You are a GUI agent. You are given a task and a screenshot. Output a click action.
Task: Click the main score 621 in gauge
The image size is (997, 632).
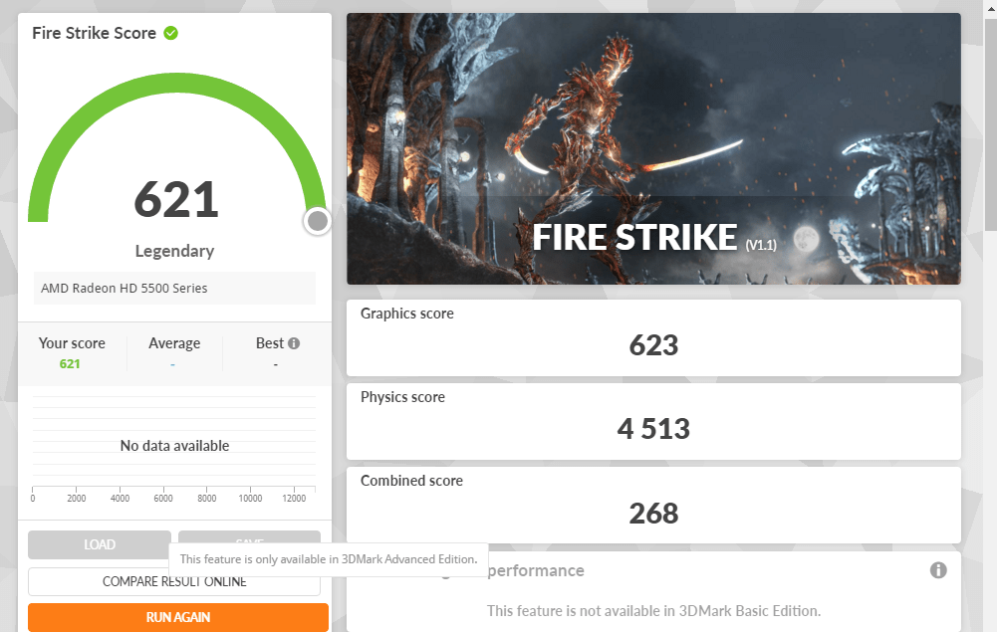tap(176, 199)
